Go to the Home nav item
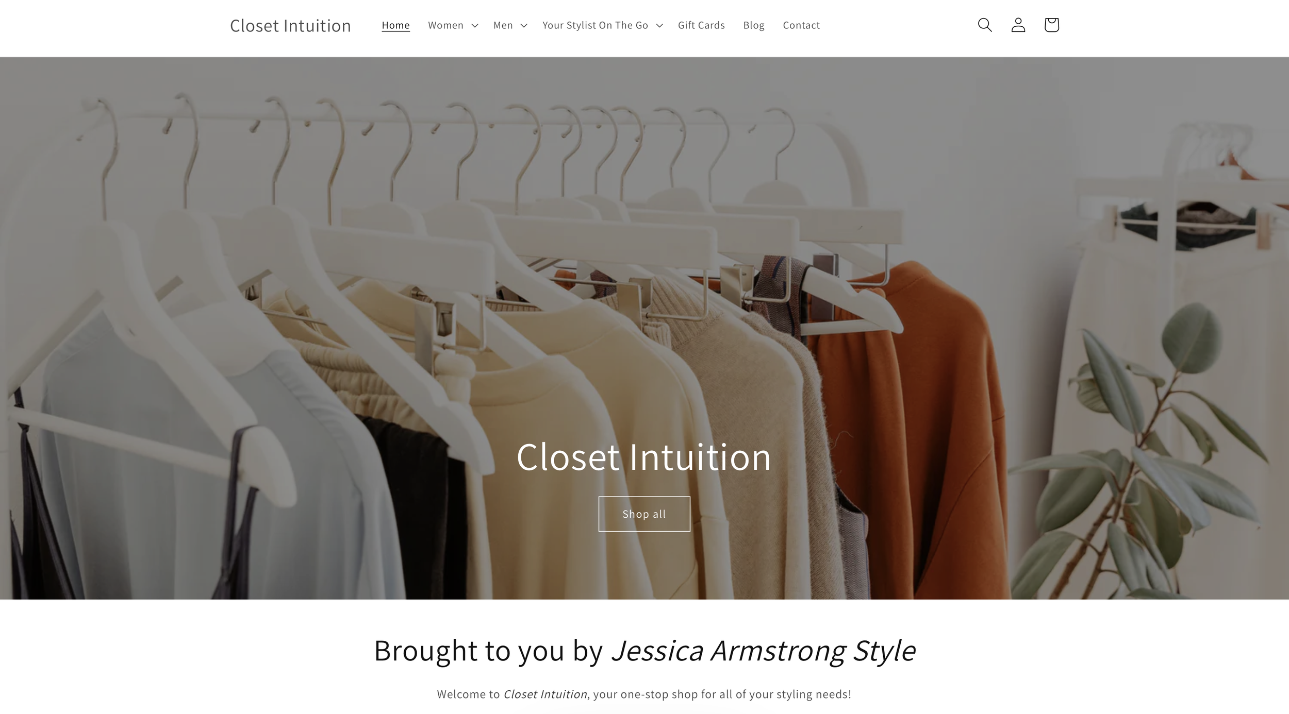Screen dimensions: 1289x714 click(395, 25)
